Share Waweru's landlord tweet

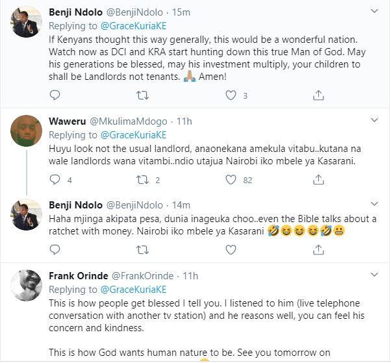click(318, 180)
